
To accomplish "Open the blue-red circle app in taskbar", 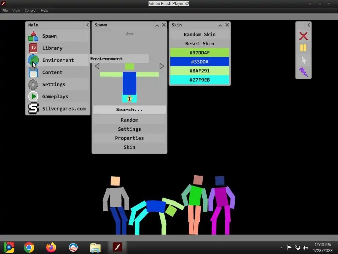I will click(x=73, y=247).
